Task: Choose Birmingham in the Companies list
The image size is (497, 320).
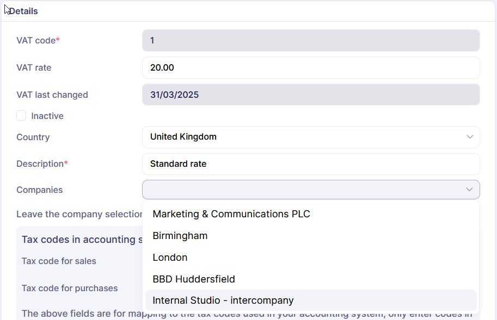Action: (180, 236)
